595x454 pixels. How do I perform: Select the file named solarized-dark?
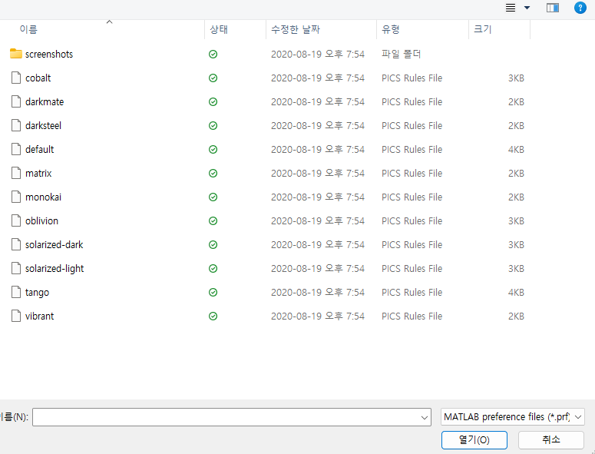tap(54, 244)
